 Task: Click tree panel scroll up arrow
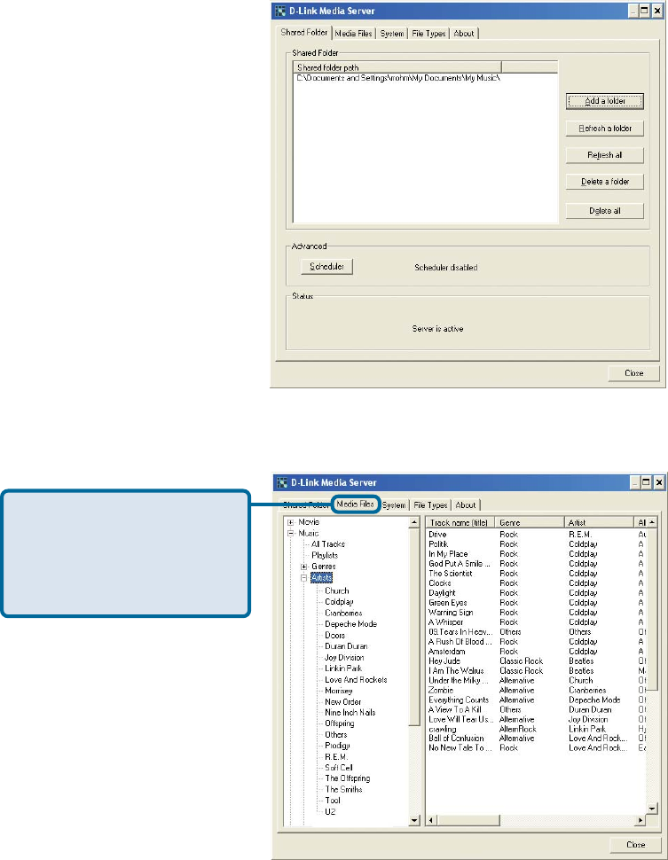(415, 523)
